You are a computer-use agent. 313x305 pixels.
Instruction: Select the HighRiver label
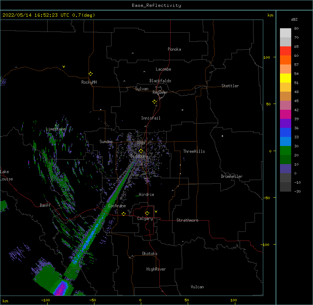point(156,269)
